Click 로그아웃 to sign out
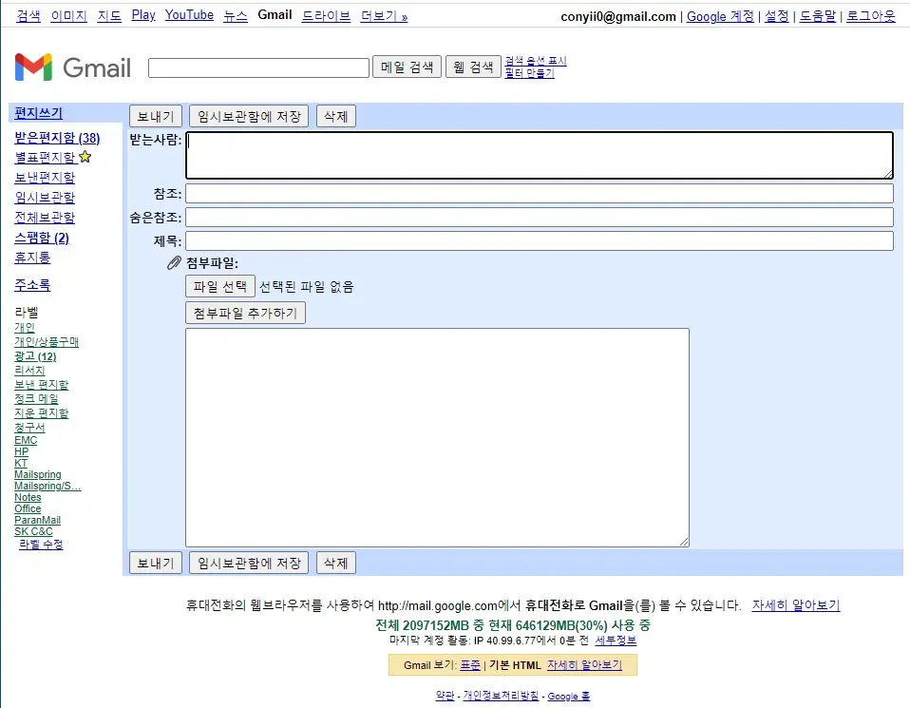Screen dimensions: 910x708 (870, 16)
